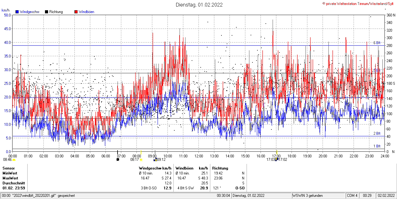Click the '4 Bft S-SW' reading
The height and width of the screenshot is (199, 397).
click(x=185, y=188)
